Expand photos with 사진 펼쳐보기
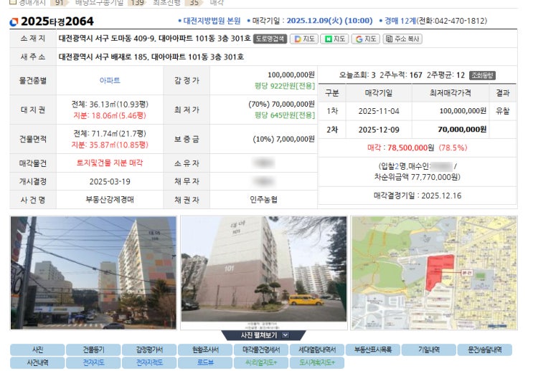 coord(255,334)
